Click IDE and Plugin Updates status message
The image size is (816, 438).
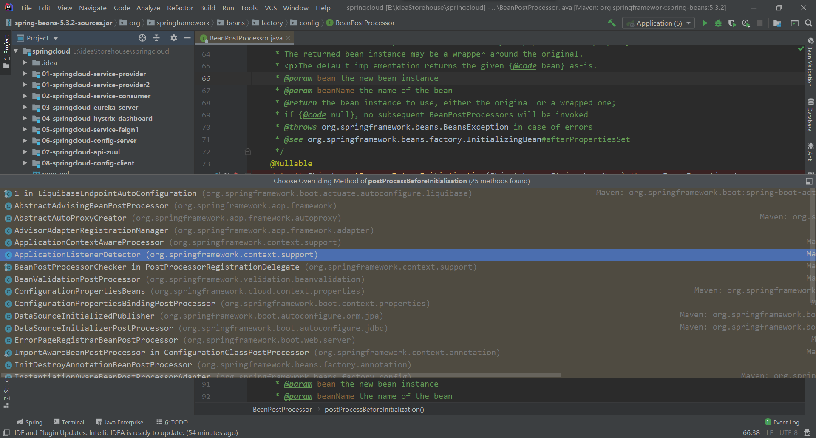click(x=126, y=432)
